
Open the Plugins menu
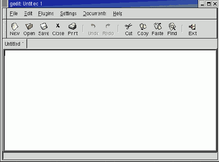point(46,14)
